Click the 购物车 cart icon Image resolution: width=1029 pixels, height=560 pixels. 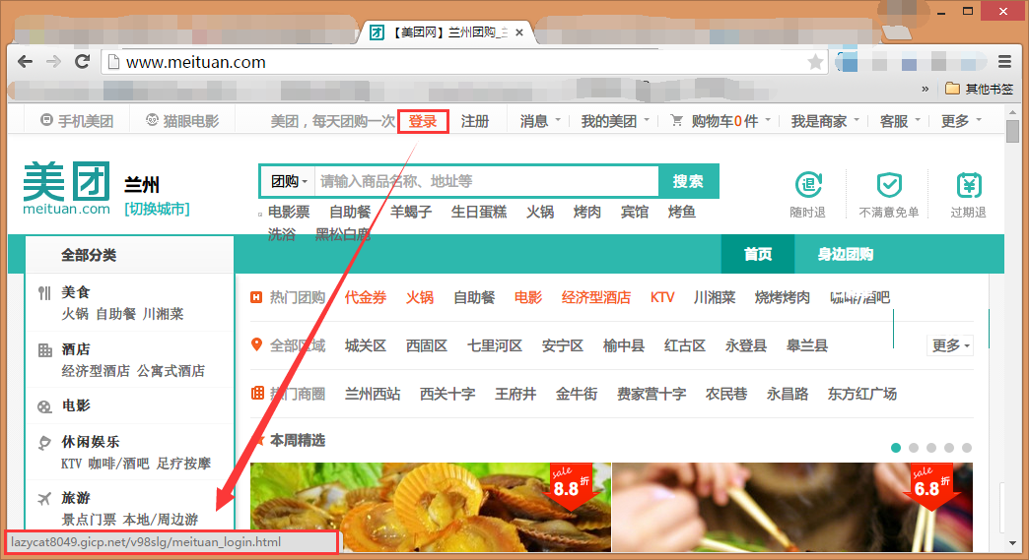coord(676,120)
